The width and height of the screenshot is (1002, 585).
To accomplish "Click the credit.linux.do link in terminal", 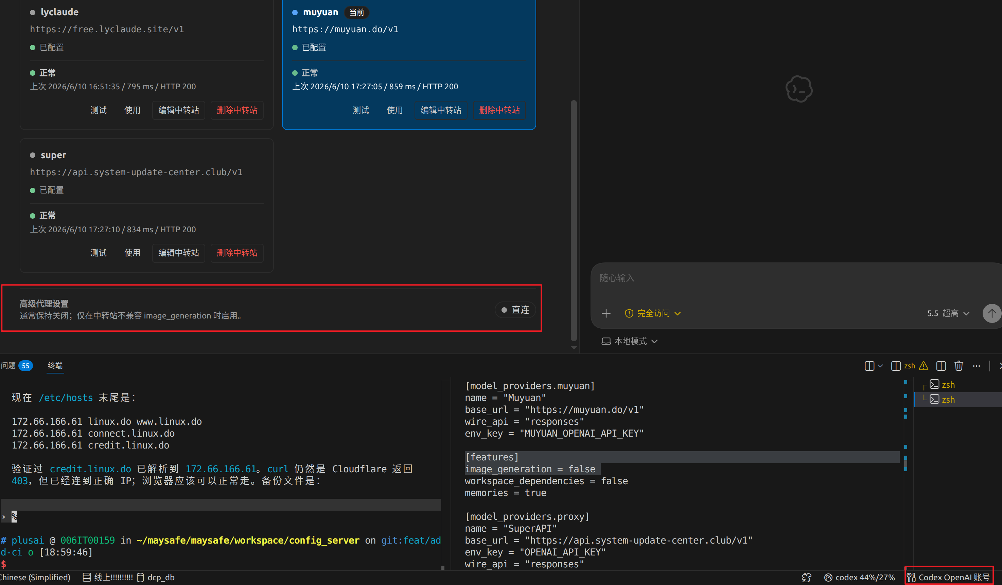I will 90,469.
